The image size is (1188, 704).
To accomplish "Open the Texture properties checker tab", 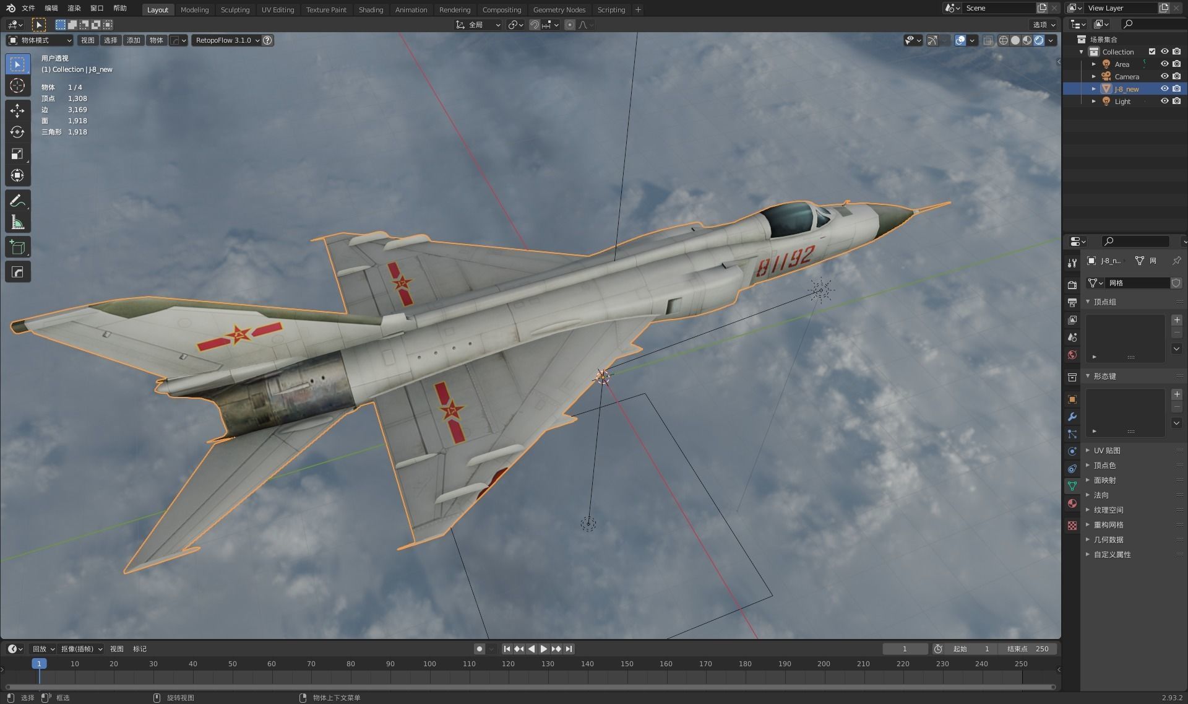I will point(1072,526).
